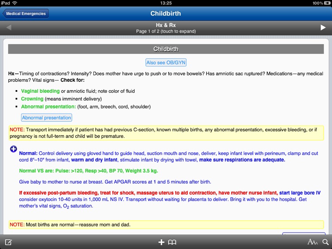Tap the Wi-Fi status icon
Screen dimensions: 332x249
click(x=15, y=3)
